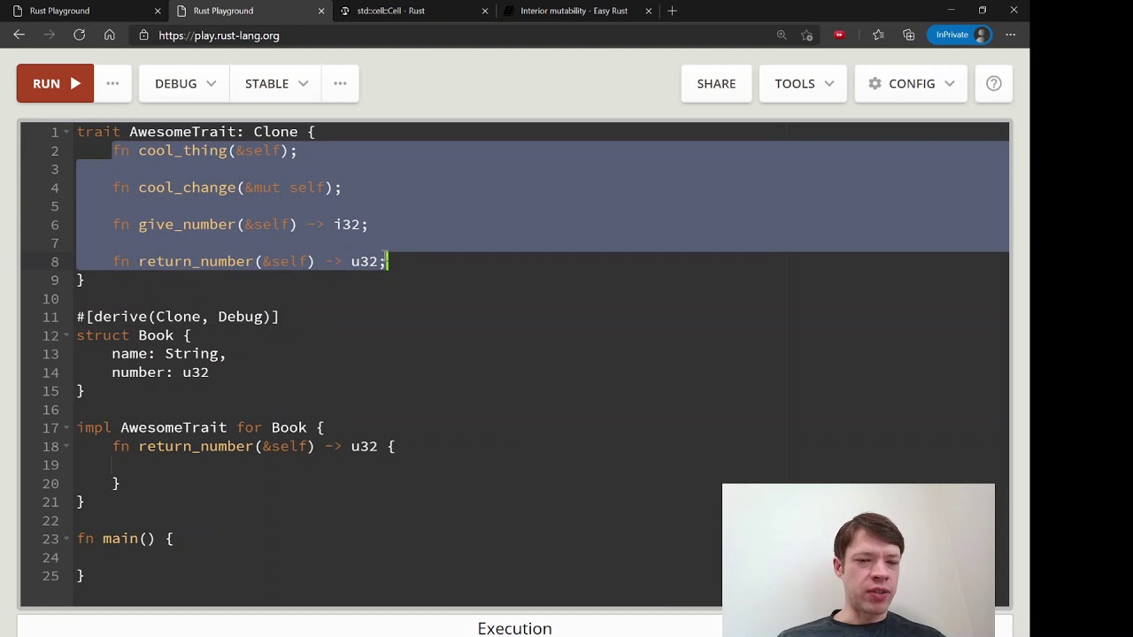Close the std::cell::Cell - Rust tab

pos(485,11)
